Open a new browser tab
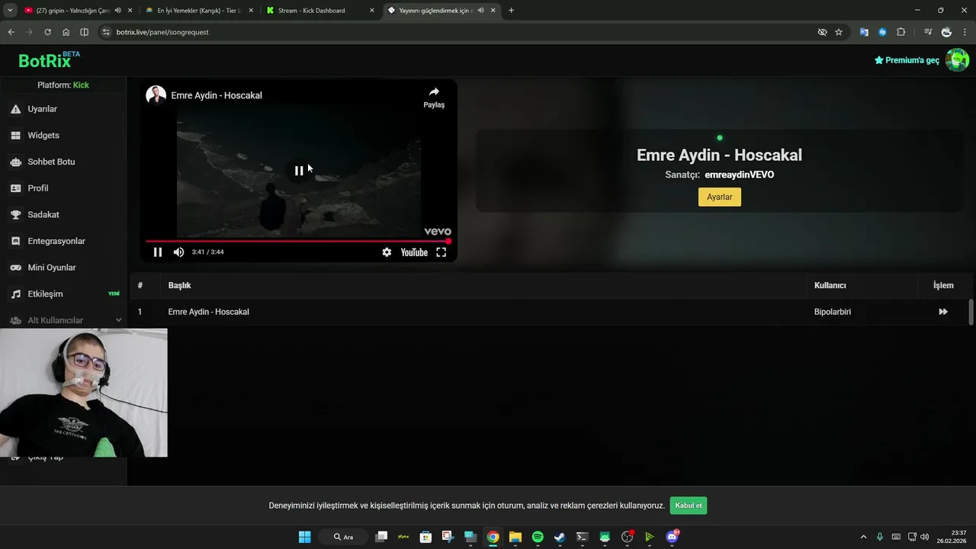 (x=511, y=11)
